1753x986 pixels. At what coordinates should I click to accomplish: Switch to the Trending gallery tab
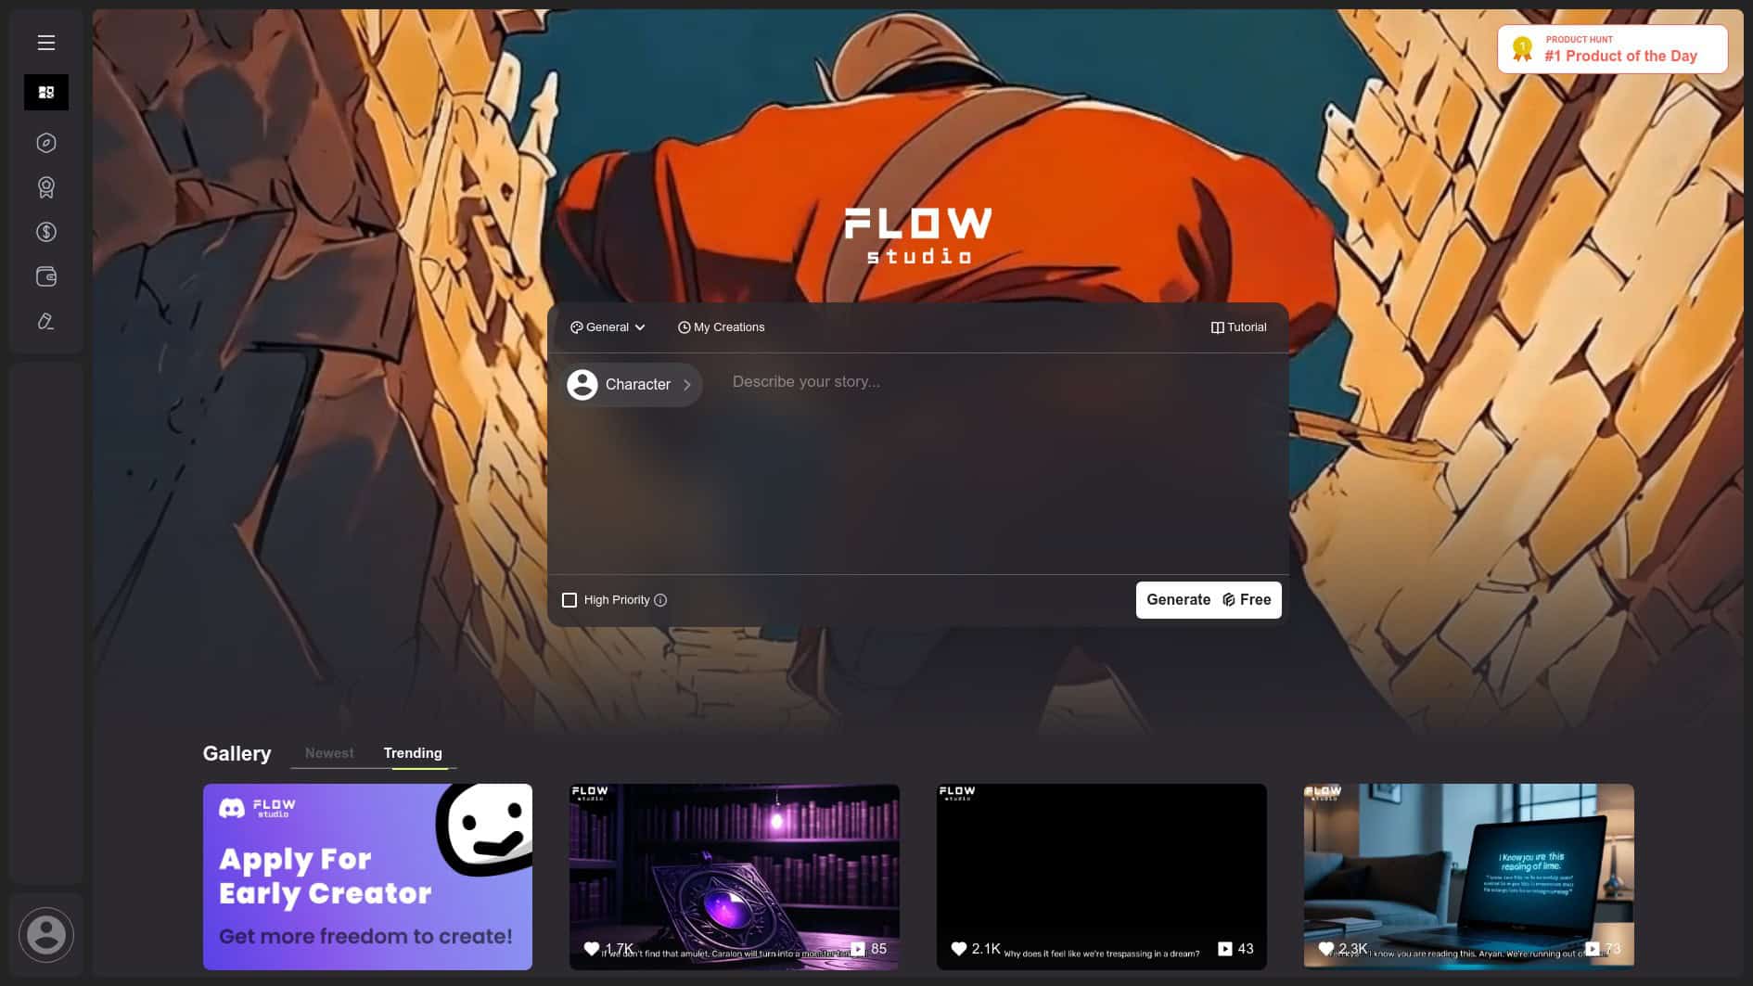(414, 753)
